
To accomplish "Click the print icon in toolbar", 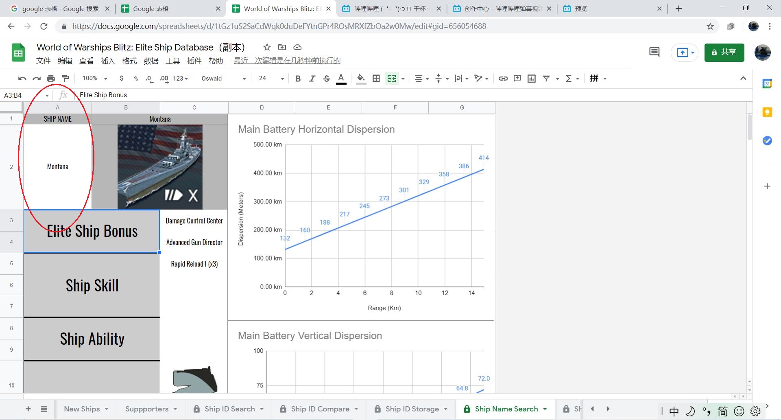I will point(51,78).
